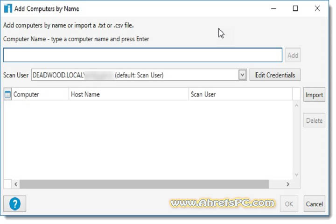The height and width of the screenshot is (224, 336).
Task: Click the vertical scrollbar down arrow
Action: point(297,175)
